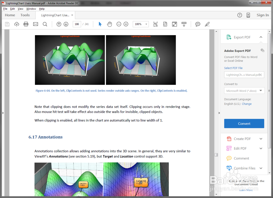Click the selected PDF file name field
The width and height of the screenshot is (273, 198).
tap(244, 75)
